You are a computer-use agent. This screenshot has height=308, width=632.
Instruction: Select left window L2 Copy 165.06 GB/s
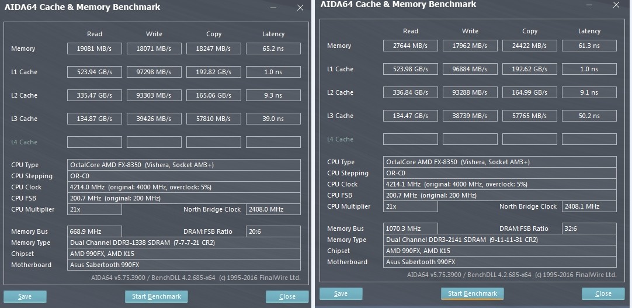point(214,95)
